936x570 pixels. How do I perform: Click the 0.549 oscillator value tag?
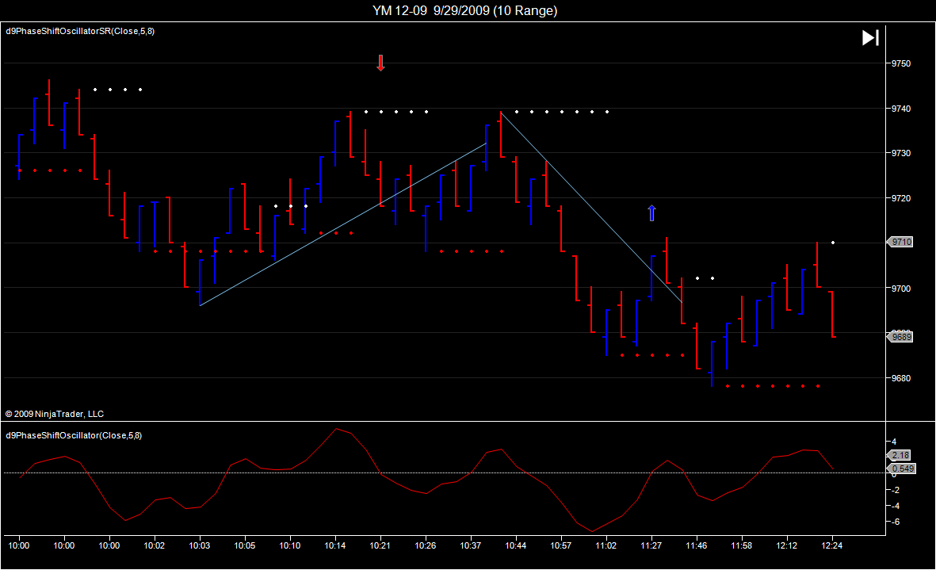click(x=901, y=469)
